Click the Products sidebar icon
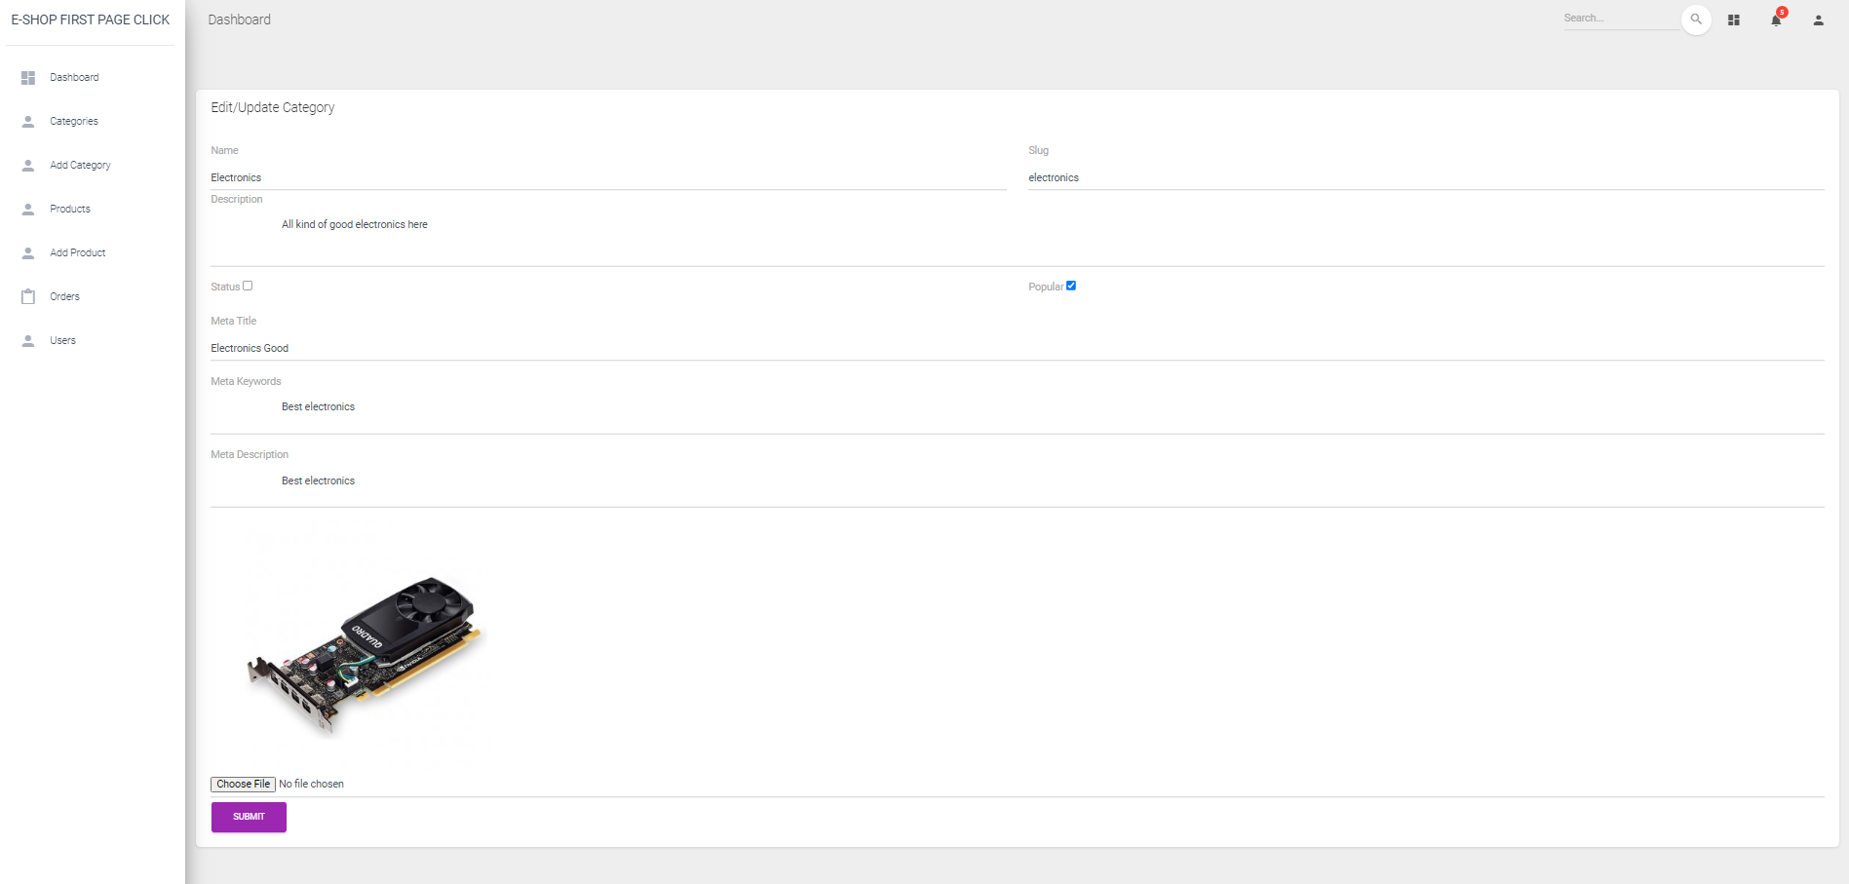Image resolution: width=1849 pixels, height=884 pixels. [x=28, y=209]
